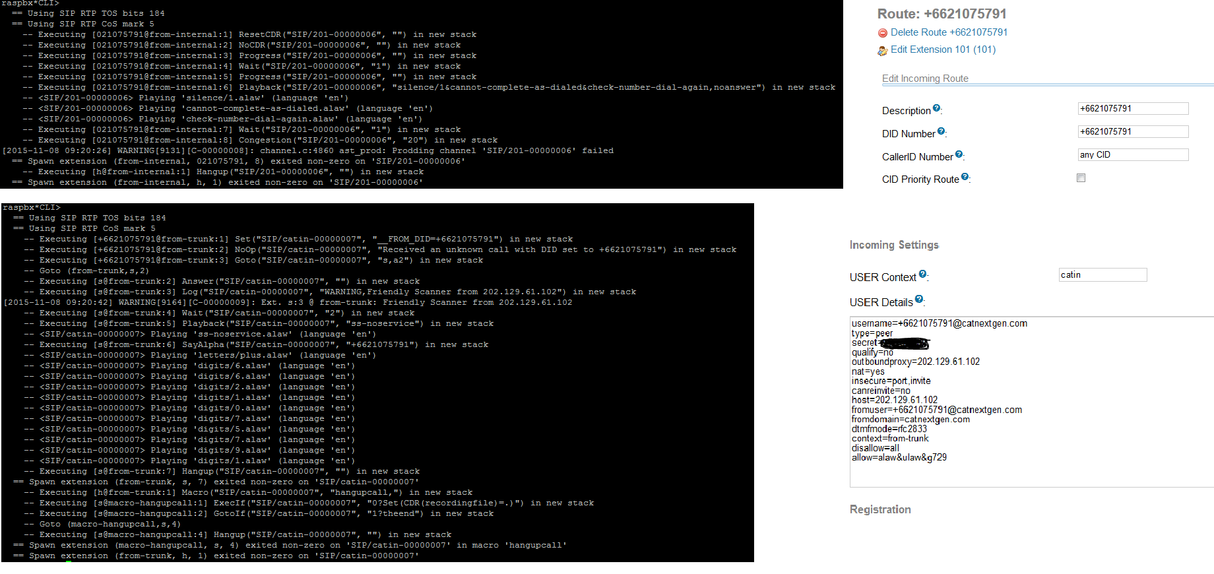Click the help icon next to CallerID Number

coord(959,154)
